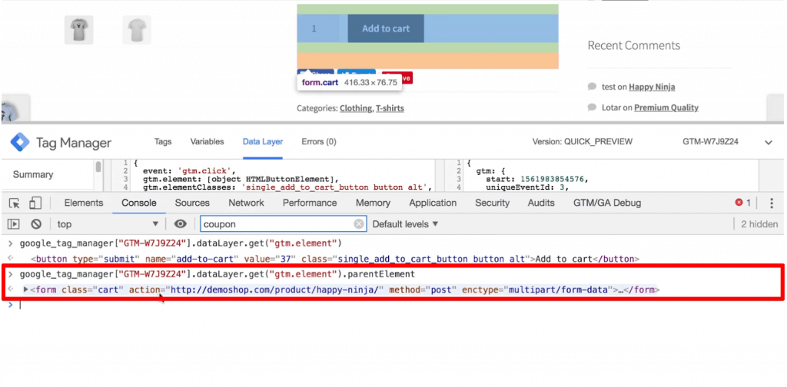Toggle the device toolbar icon
Screen dimensions: 787x387
point(35,203)
